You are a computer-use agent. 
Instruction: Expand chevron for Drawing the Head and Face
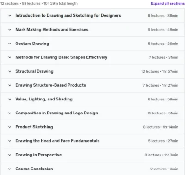point(10,141)
